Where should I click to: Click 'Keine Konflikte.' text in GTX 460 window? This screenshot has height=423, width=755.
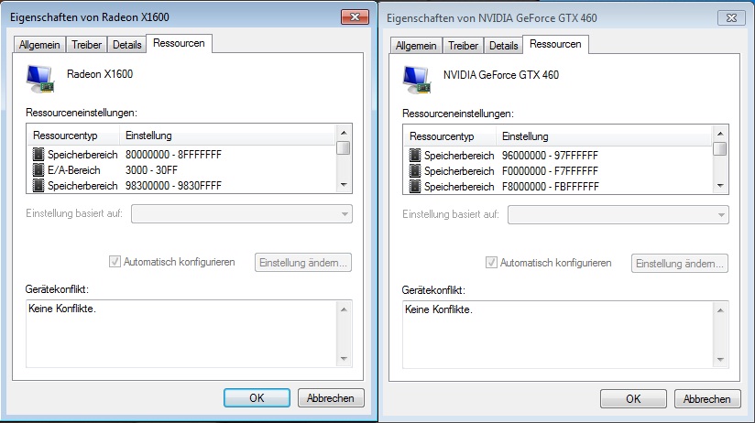[x=439, y=309]
